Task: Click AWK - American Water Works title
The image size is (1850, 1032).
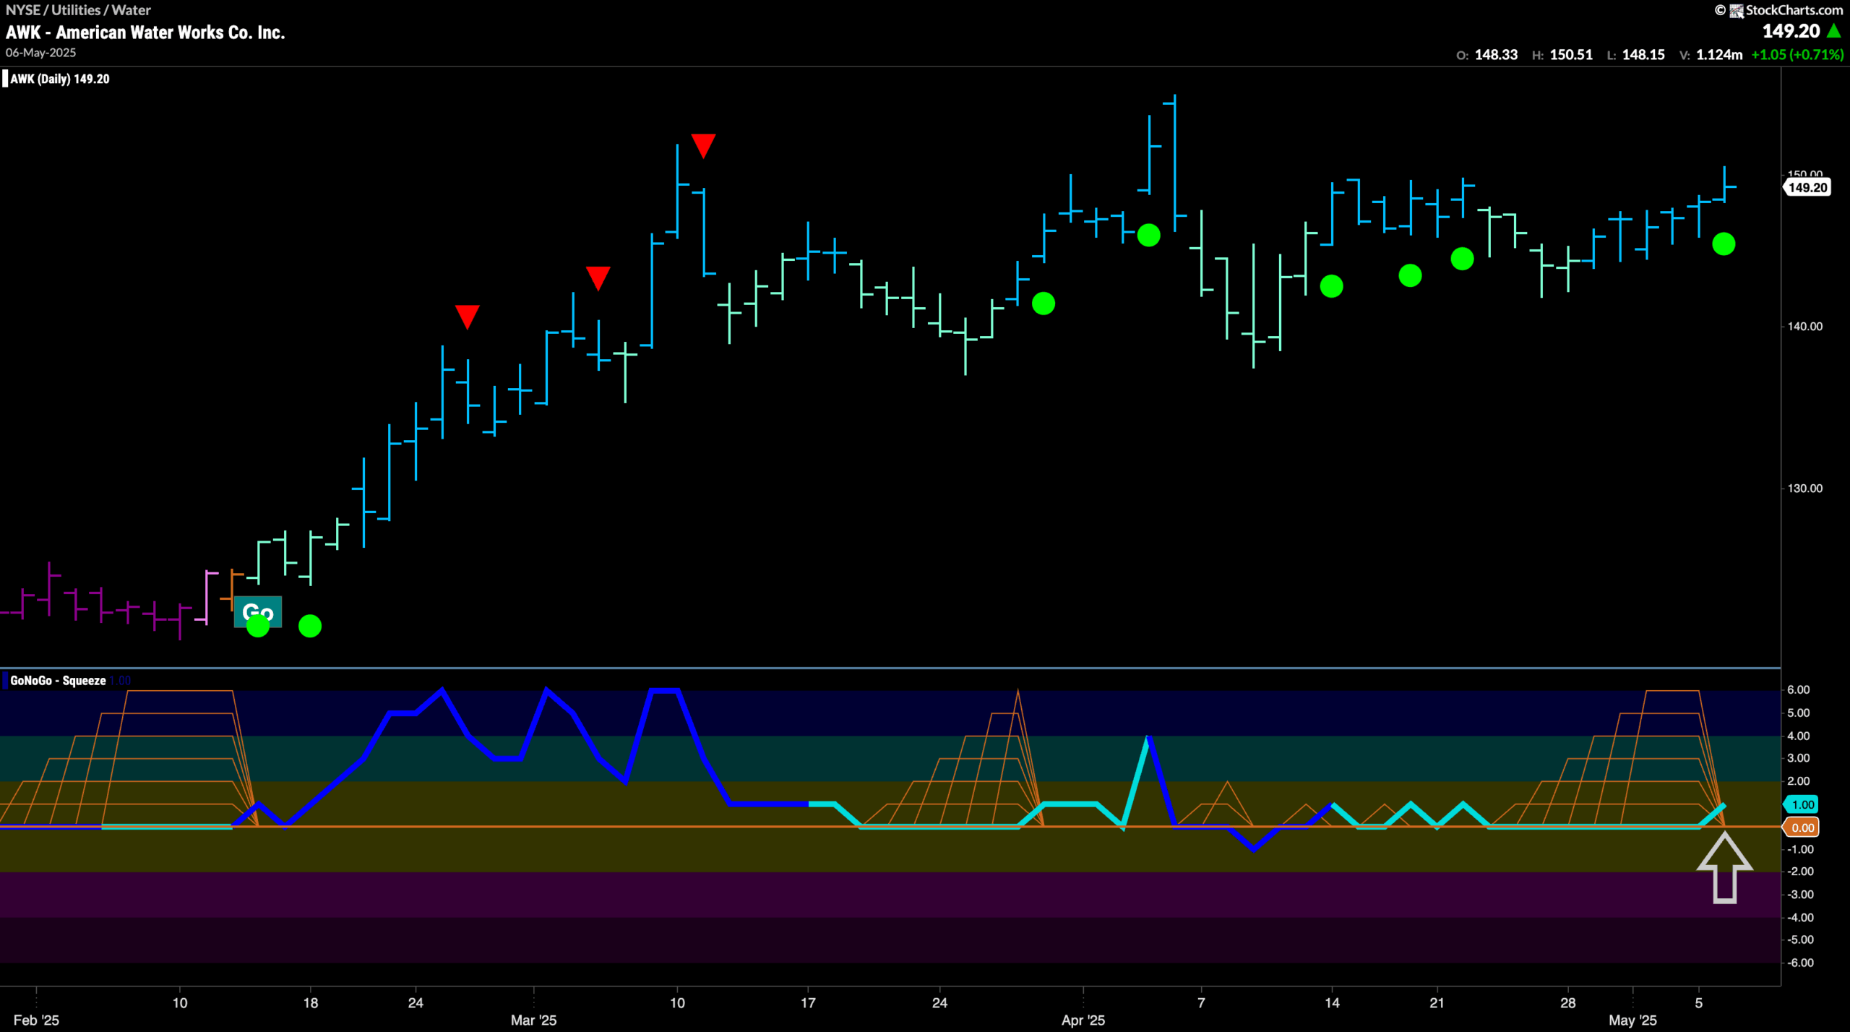Action: pyautogui.click(x=145, y=33)
